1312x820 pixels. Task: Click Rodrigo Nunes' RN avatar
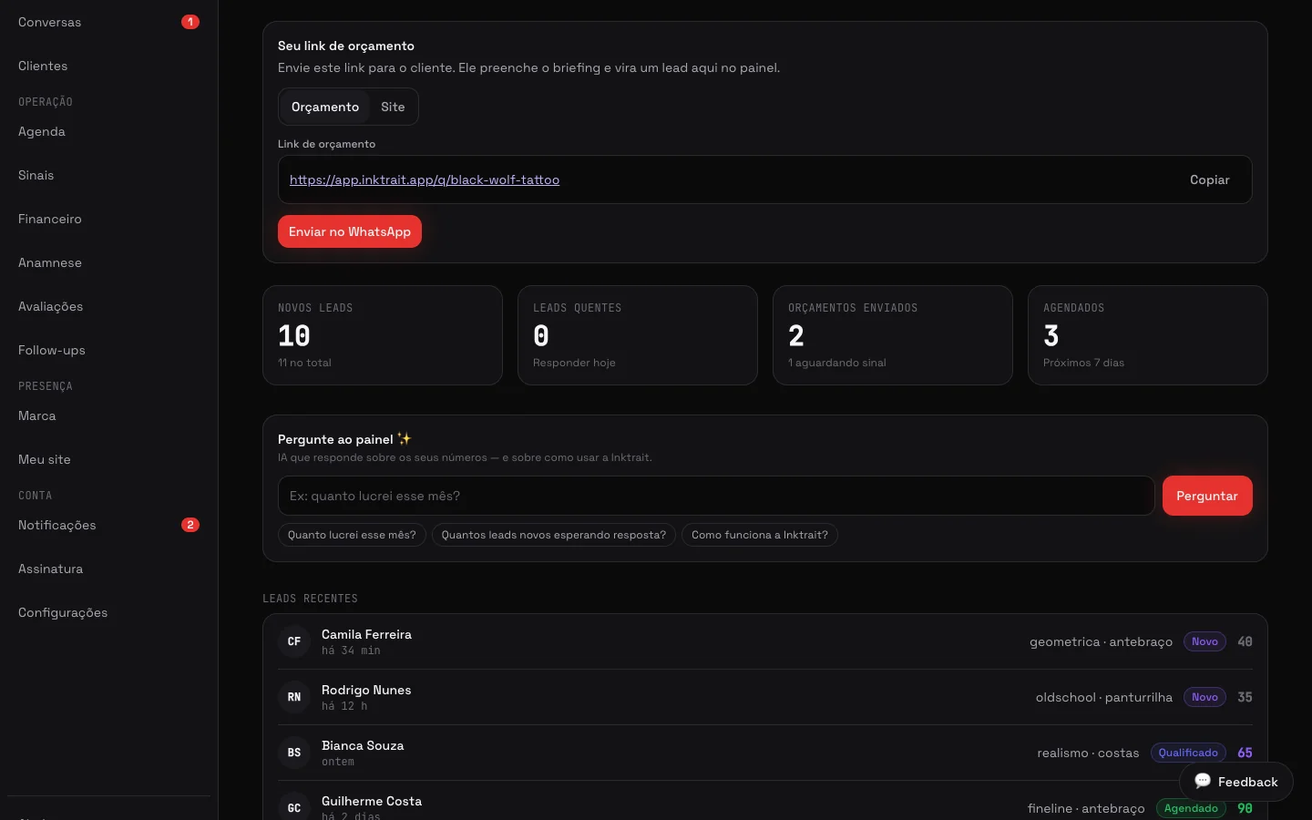pyautogui.click(x=294, y=697)
